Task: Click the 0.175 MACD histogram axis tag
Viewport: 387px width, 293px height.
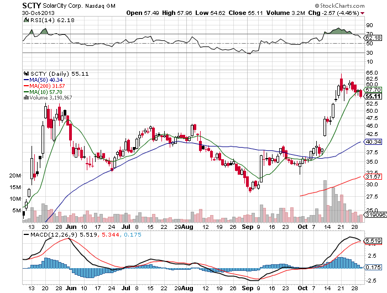Action: [373, 268]
